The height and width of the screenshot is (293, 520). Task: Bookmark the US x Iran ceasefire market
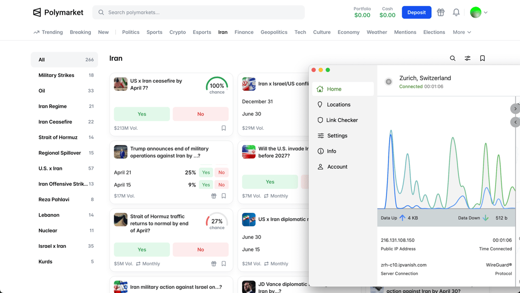tap(224, 128)
